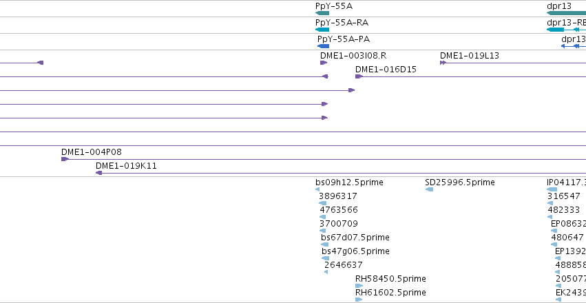
Task: Open the bs67d07.5prime EST label
Action: pyautogui.click(x=355, y=238)
